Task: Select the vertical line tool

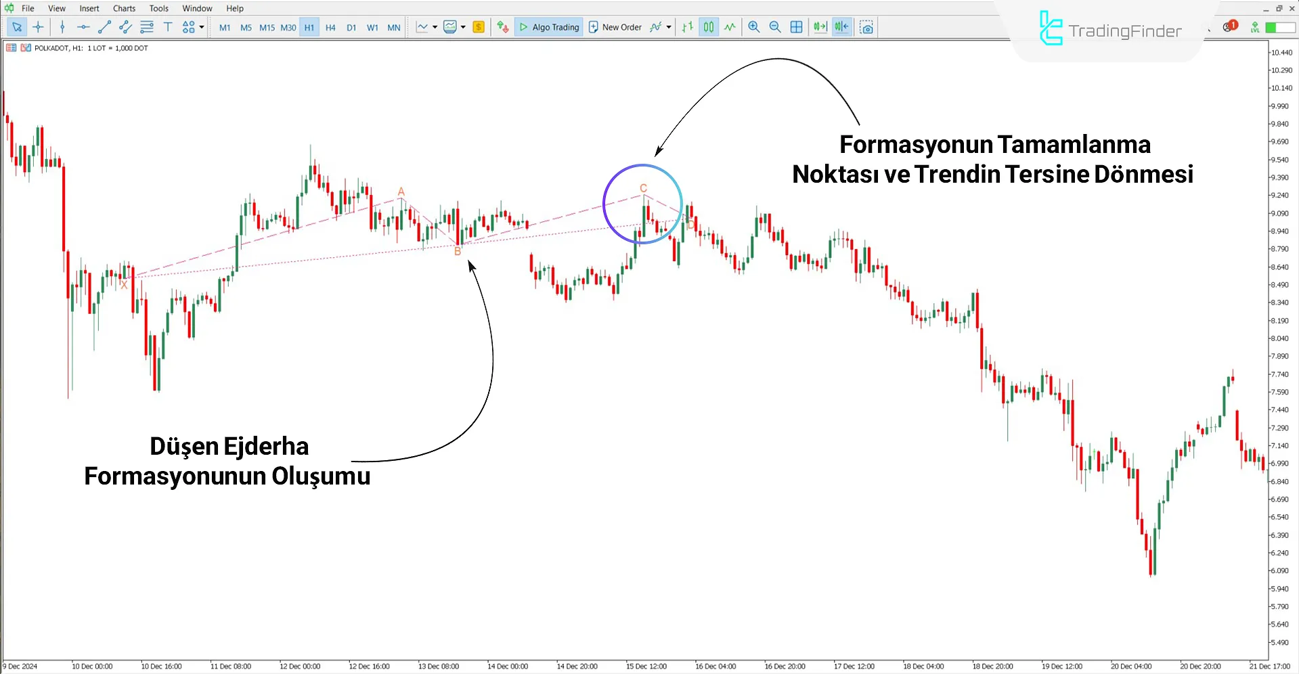Action: pyautogui.click(x=62, y=27)
